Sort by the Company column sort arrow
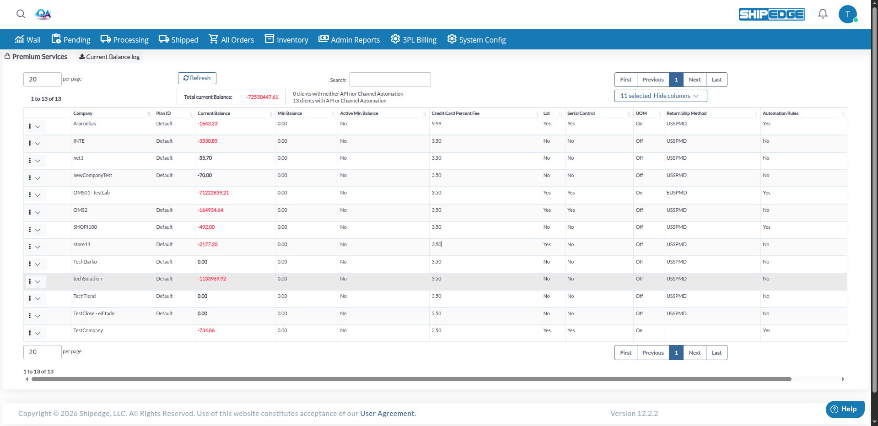Viewport: 878px width, 426px height. click(x=149, y=114)
